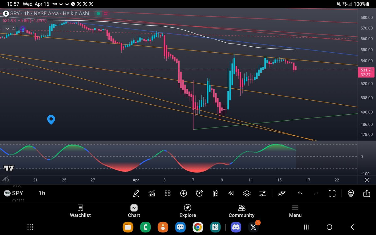Screen dimensions: 376x235
Task: Open the candlestick chart type icon
Action: (x=215, y=193)
